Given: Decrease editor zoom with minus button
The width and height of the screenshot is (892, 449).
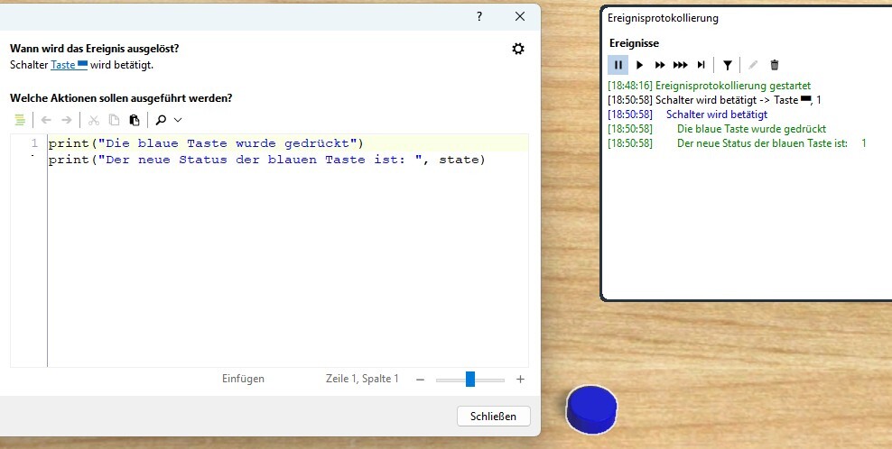Looking at the screenshot, I should (420, 380).
